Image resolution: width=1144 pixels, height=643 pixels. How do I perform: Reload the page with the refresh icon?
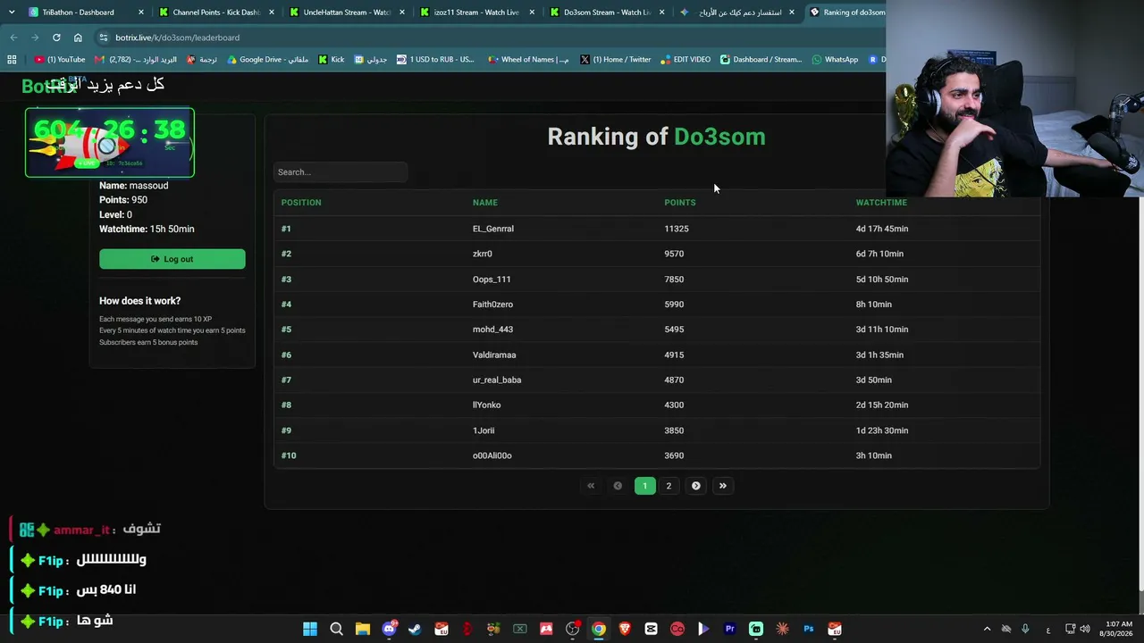click(x=56, y=38)
